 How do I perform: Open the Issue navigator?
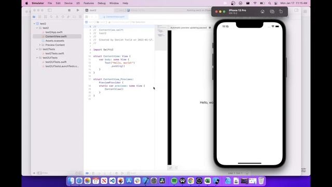click(x=57, y=17)
